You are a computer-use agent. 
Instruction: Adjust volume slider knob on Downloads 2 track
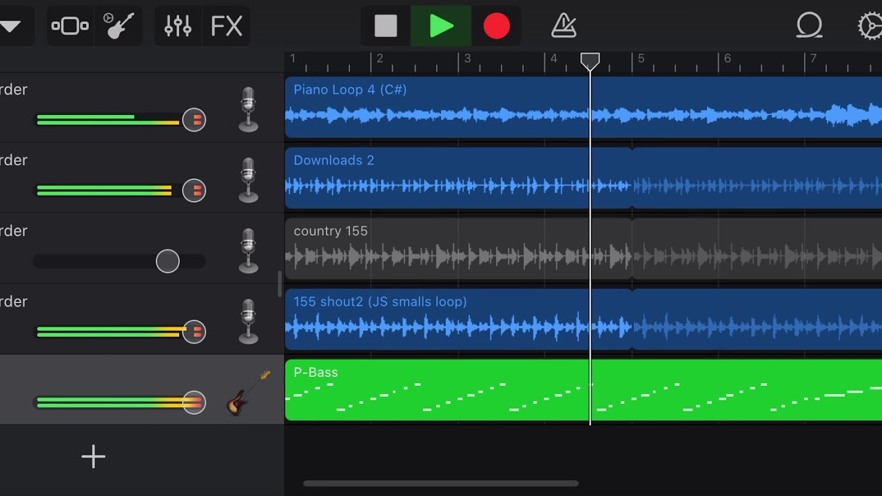click(x=194, y=190)
